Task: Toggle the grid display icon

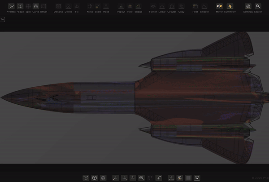Action: click(188, 178)
